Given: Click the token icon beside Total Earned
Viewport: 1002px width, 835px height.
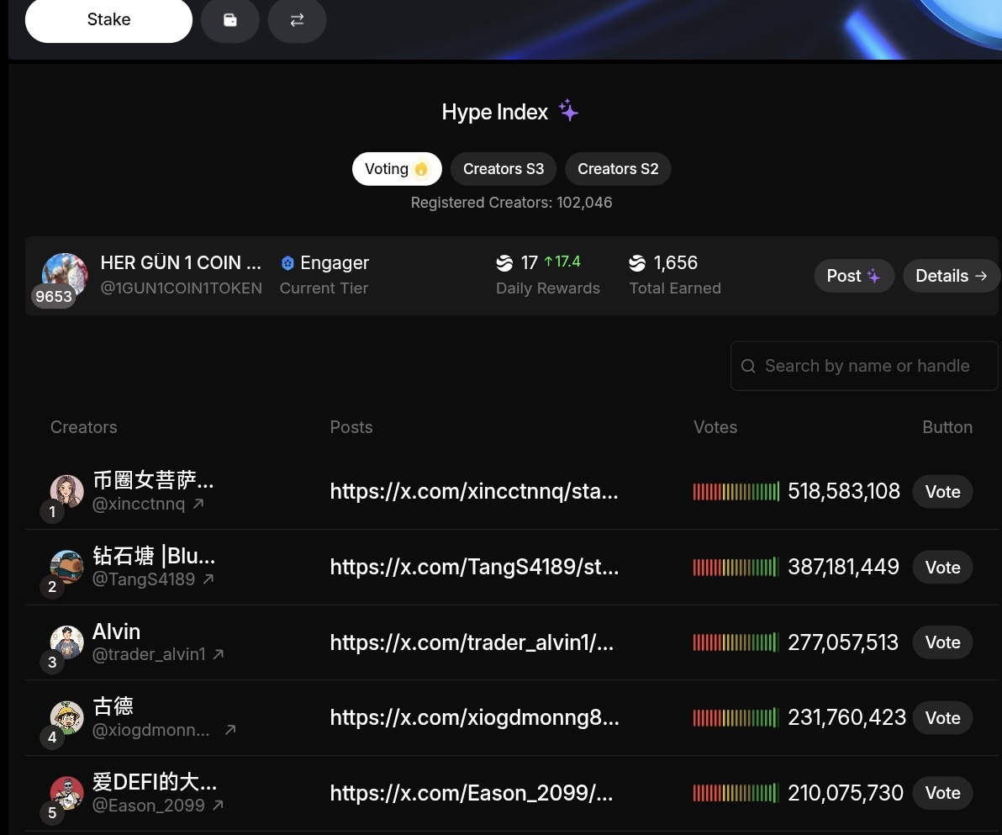Looking at the screenshot, I should click(x=637, y=262).
